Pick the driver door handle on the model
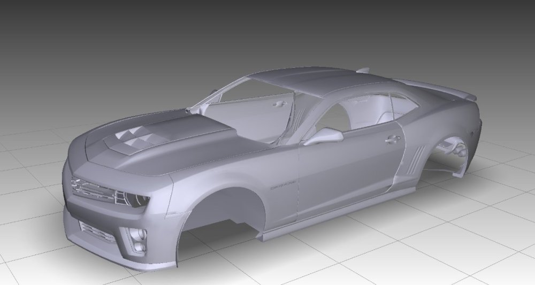The width and height of the screenshot is (535, 285). pyautogui.click(x=392, y=139)
